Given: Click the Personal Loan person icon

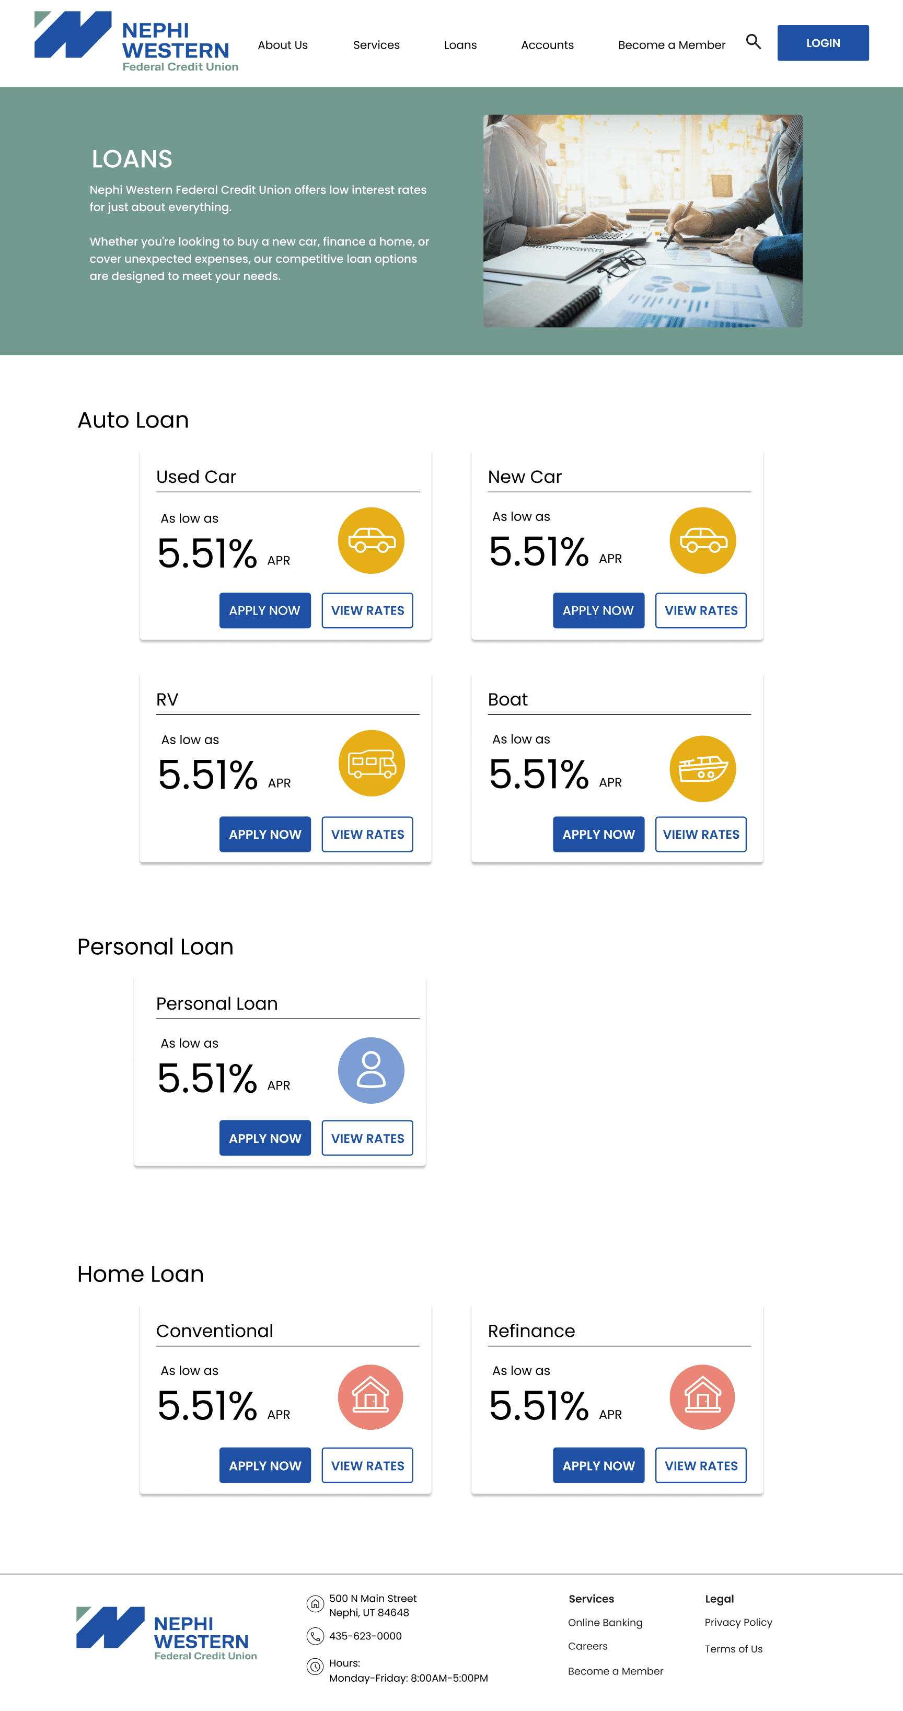Looking at the screenshot, I should pos(371,1070).
